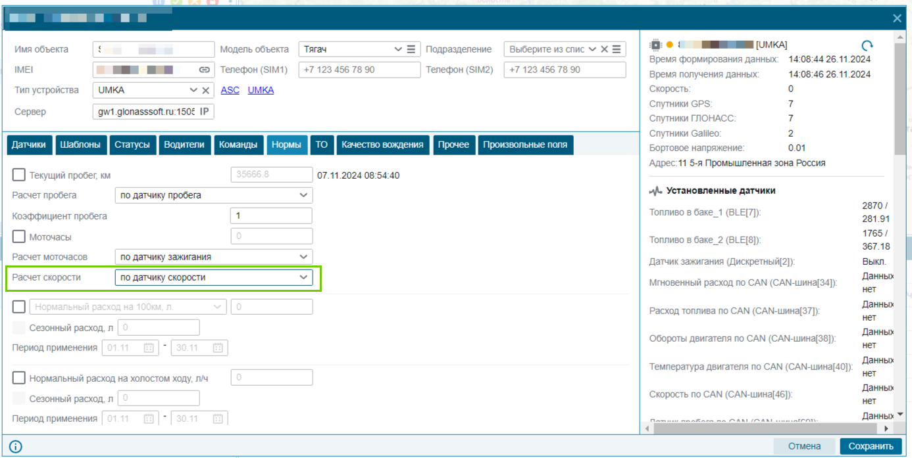Screen dimensions: 912x458
Task: Click the device chip icon in right panel
Action: coord(655,45)
